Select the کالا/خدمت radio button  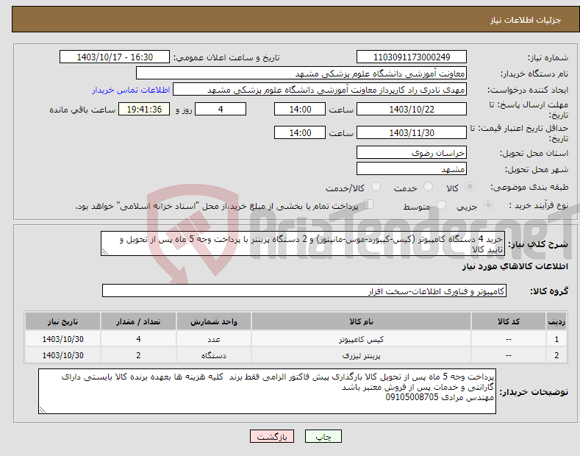click(376, 187)
